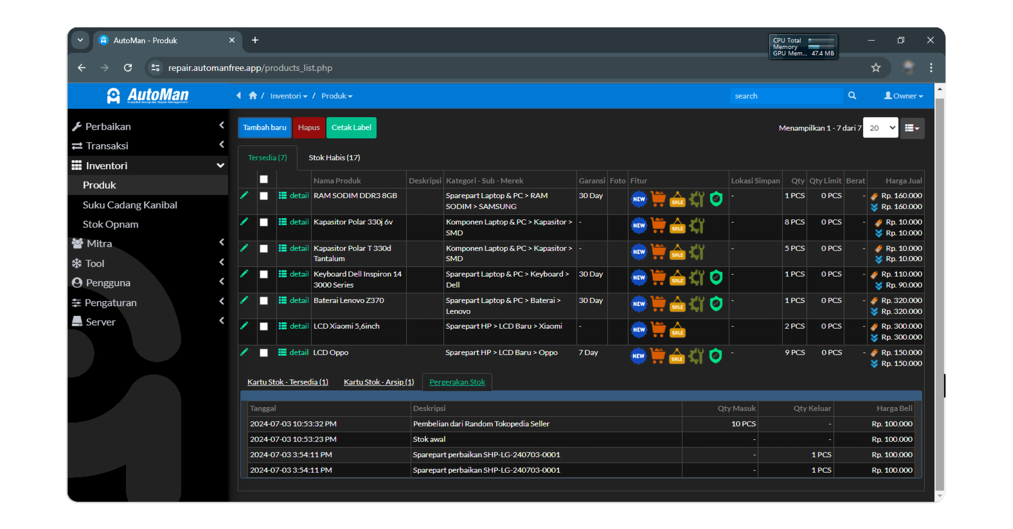Switch to the Stok Habis (17) tab
Screen dimensions: 1013x529
click(x=334, y=157)
